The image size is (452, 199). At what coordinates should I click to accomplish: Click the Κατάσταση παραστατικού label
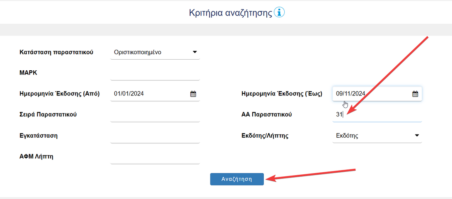[x=56, y=52]
